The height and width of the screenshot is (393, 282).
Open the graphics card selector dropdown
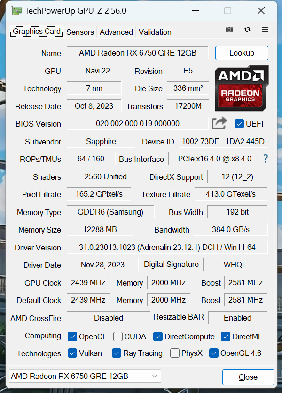[154, 376]
